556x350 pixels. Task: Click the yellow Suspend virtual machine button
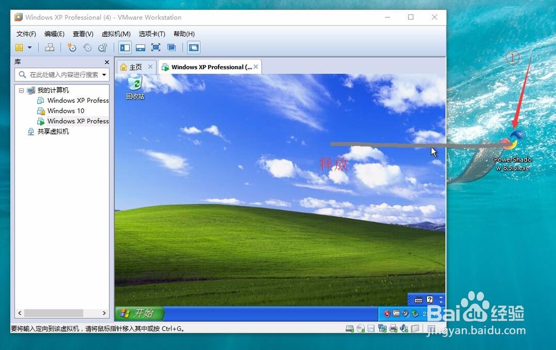pos(19,47)
